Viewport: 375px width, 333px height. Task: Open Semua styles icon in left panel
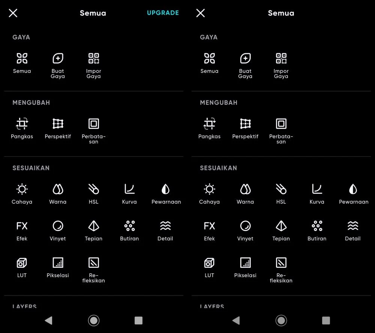tap(22, 63)
